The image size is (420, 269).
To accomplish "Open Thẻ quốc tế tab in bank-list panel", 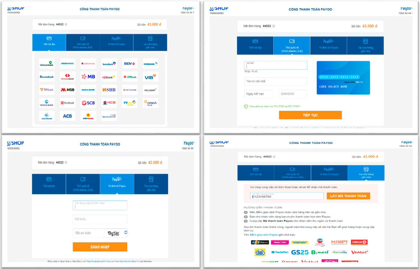I will pos(83,42).
